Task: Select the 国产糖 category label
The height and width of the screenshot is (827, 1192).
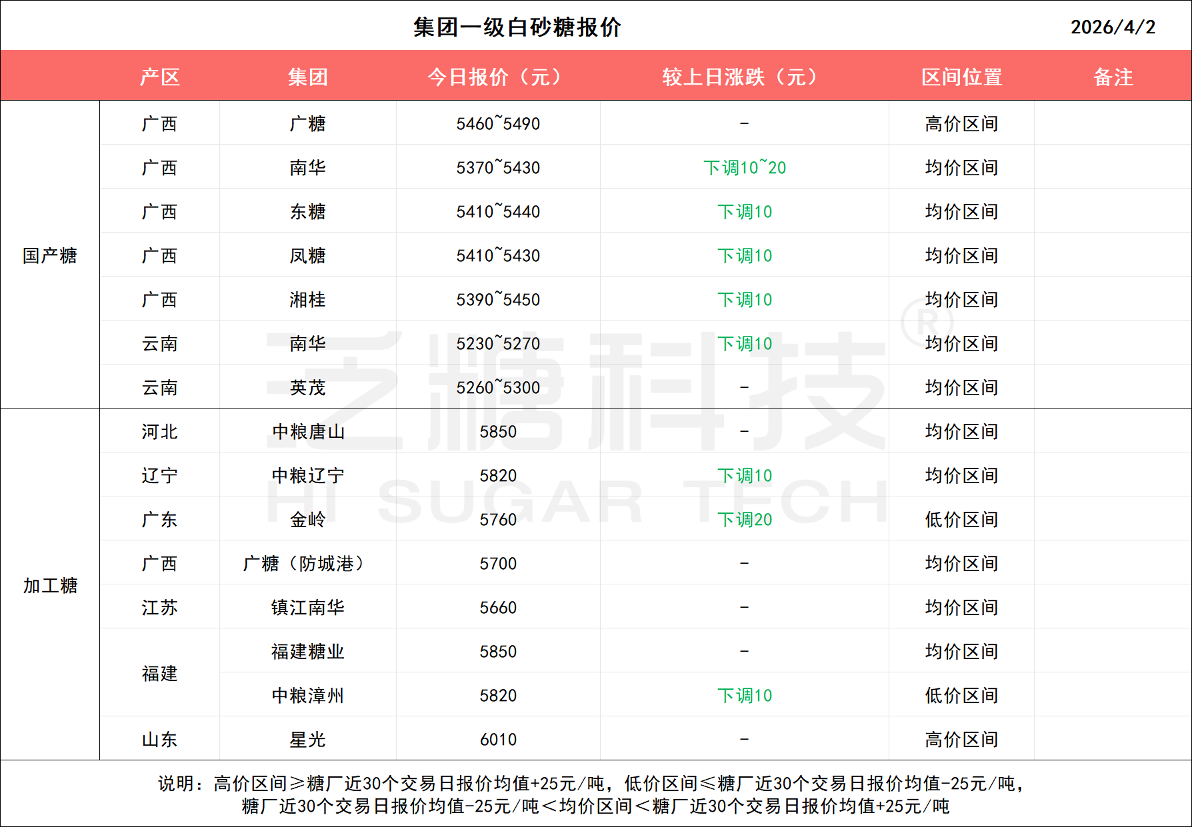Action: click(49, 255)
